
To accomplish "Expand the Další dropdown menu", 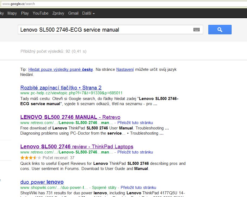I will tap(88, 13).
